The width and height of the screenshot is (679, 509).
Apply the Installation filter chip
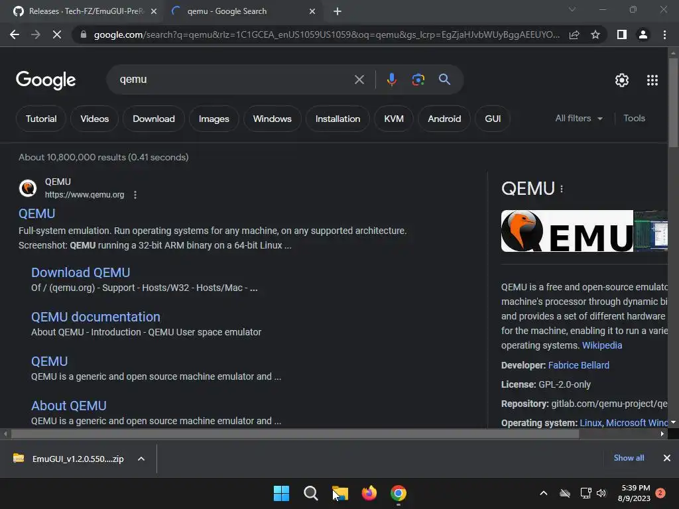(338, 119)
